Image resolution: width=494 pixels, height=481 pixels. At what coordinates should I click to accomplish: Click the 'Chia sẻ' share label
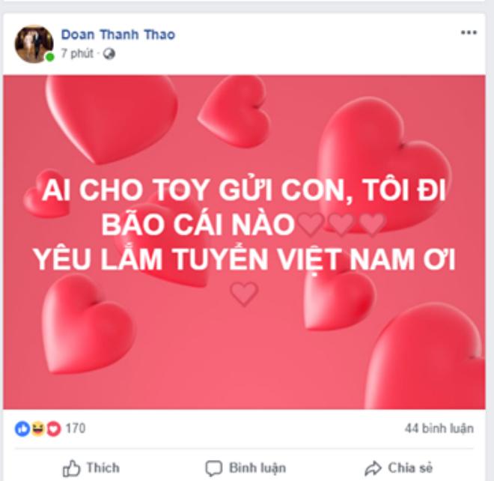pyautogui.click(x=410, y=468)
